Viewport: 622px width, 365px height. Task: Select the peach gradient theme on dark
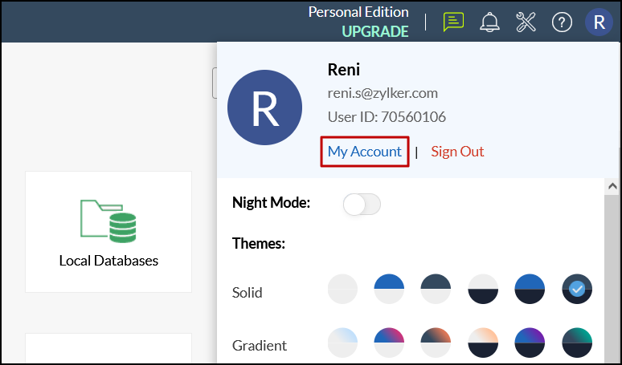coord(484,343)
